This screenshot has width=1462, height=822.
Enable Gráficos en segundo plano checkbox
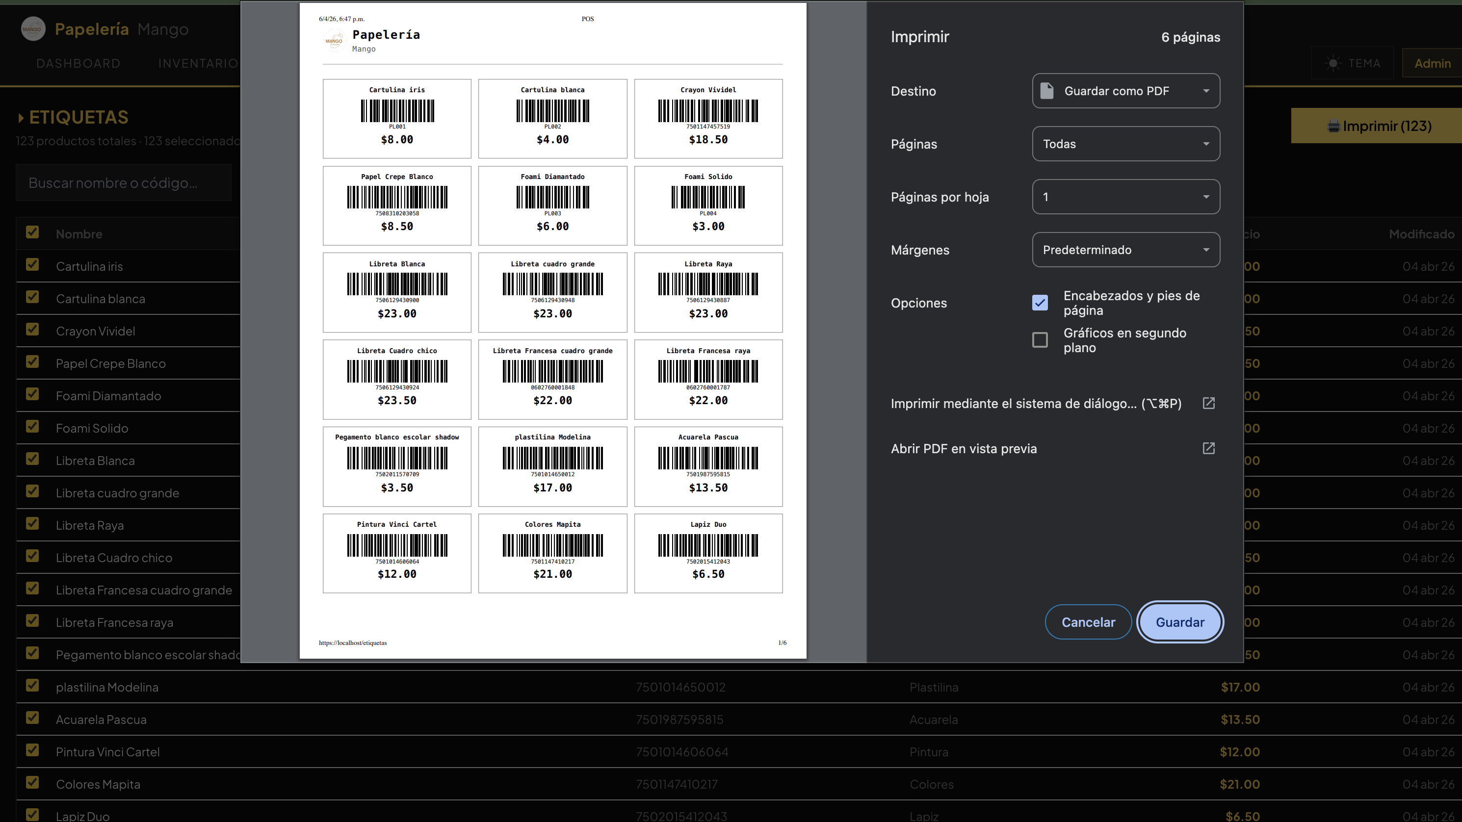pos(1040,340)
